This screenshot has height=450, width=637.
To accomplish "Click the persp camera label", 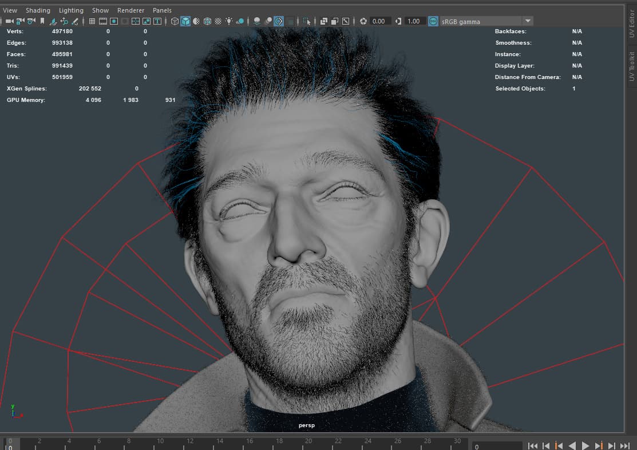I will 307,425.
